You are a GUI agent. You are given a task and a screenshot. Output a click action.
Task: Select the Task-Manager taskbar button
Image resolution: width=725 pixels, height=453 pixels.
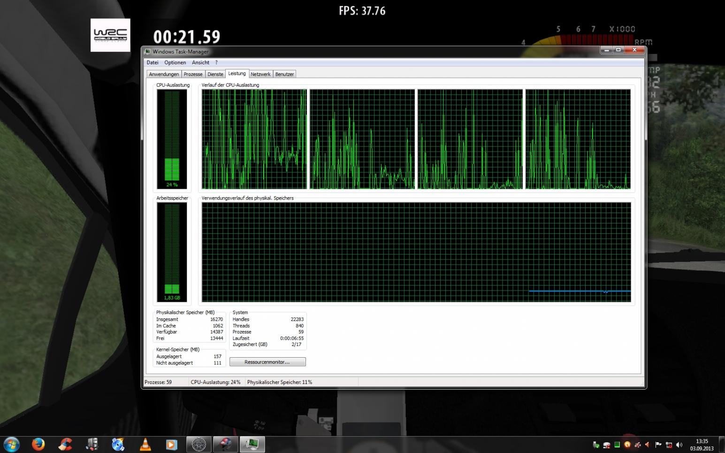click(252, 444)
